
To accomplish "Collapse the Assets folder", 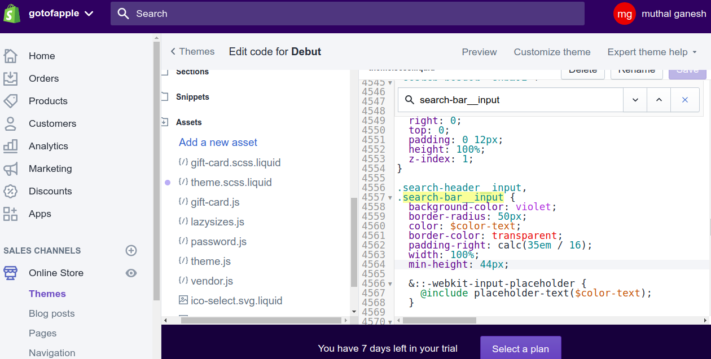I will point(165,122).
